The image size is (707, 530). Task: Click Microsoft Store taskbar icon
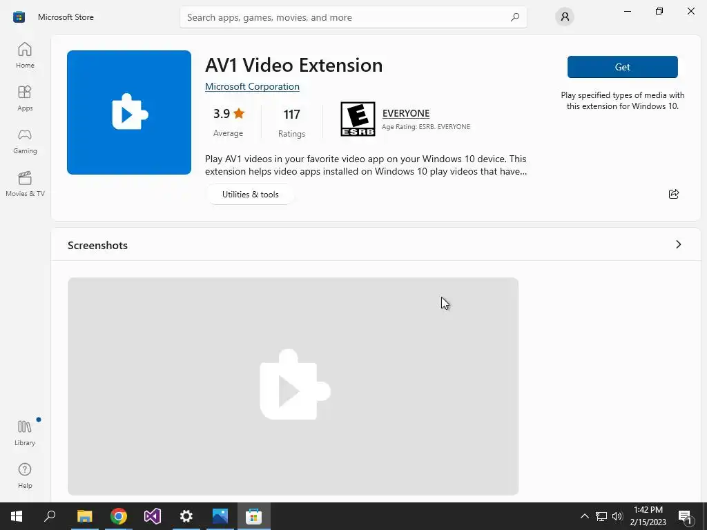[x=254, y=516]
